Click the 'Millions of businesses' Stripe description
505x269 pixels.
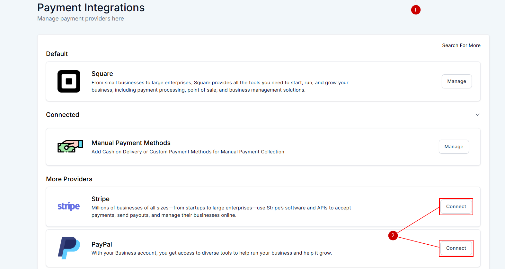(221, 211)
